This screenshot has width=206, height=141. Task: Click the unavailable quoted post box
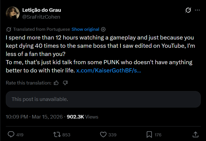(103, 99)
